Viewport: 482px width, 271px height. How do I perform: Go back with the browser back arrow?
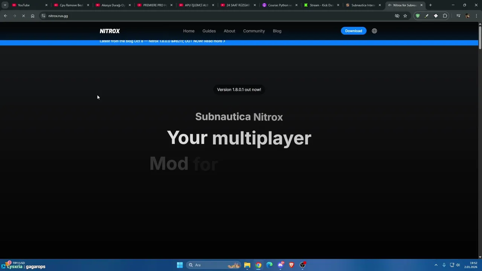[5, 16]
